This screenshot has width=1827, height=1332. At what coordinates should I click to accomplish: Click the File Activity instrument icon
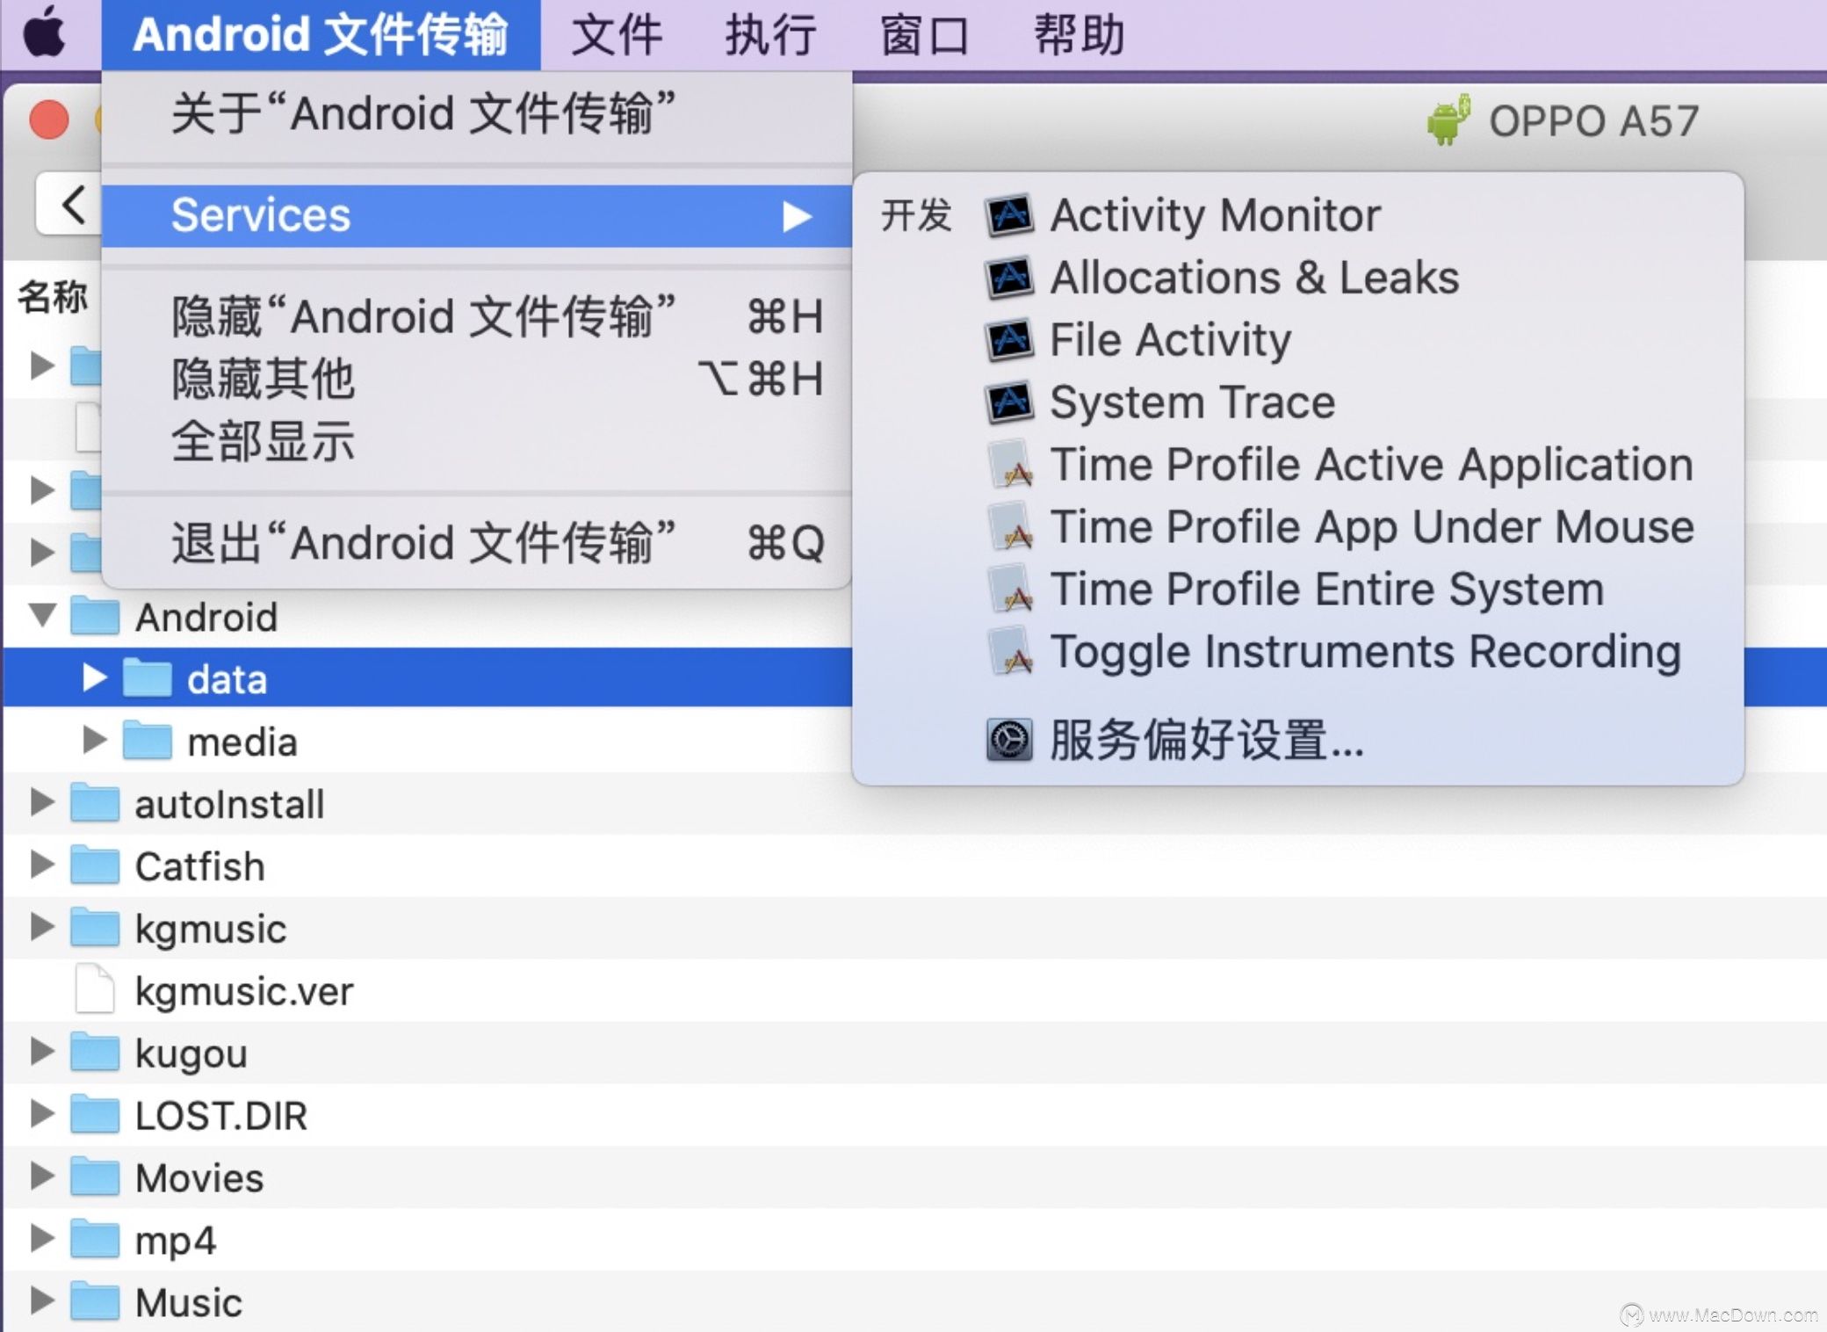pos(1010,337)
